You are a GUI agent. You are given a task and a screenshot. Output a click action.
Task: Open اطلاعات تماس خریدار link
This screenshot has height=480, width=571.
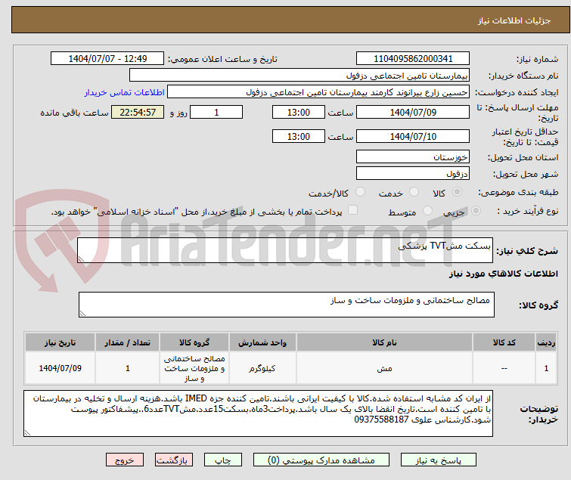(125, 92)
